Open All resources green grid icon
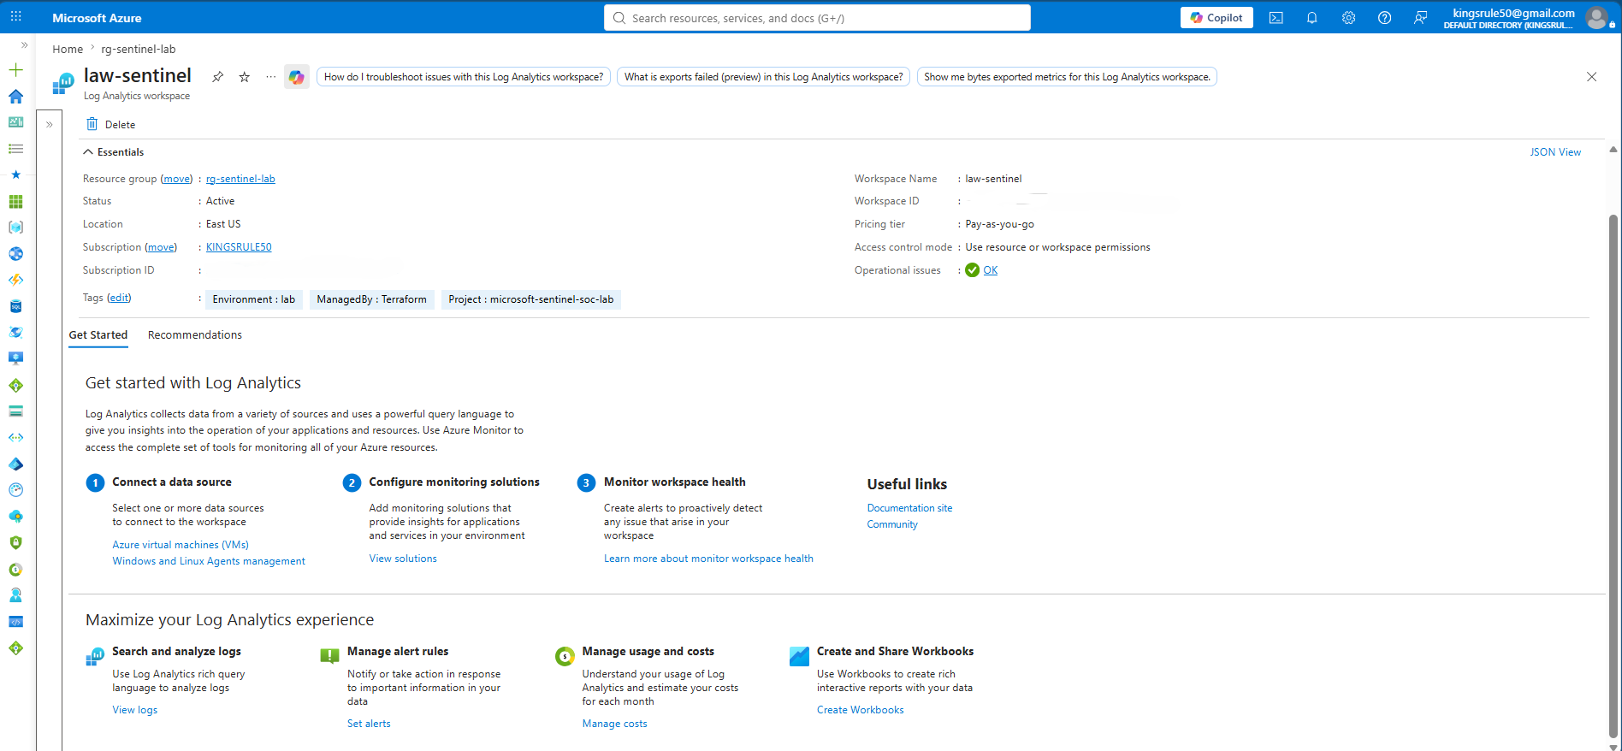 coord(15,202)
